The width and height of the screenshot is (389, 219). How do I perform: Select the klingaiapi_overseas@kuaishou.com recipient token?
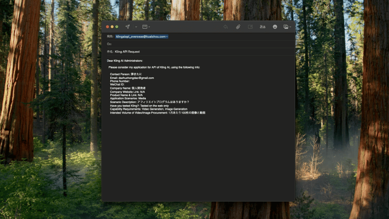click(141, 36)
